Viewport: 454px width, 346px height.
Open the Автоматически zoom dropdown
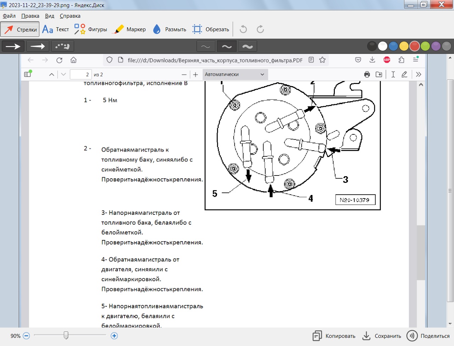tap(235, 74)
